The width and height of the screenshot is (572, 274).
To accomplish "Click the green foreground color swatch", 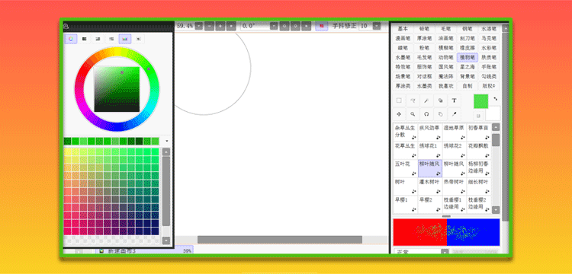I will coord(480,101).
